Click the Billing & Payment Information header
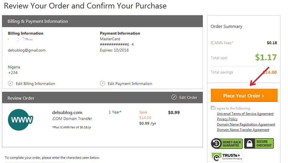The width and height of the screenshot is (288, 163). click(102, 21)
